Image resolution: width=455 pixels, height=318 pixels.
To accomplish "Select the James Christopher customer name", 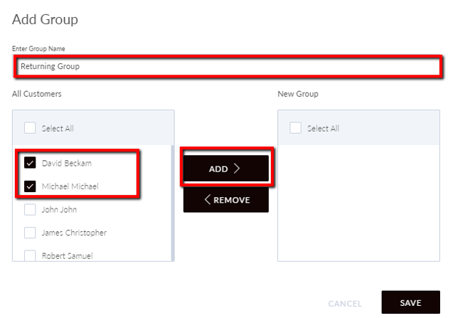I will coord(74,233).
